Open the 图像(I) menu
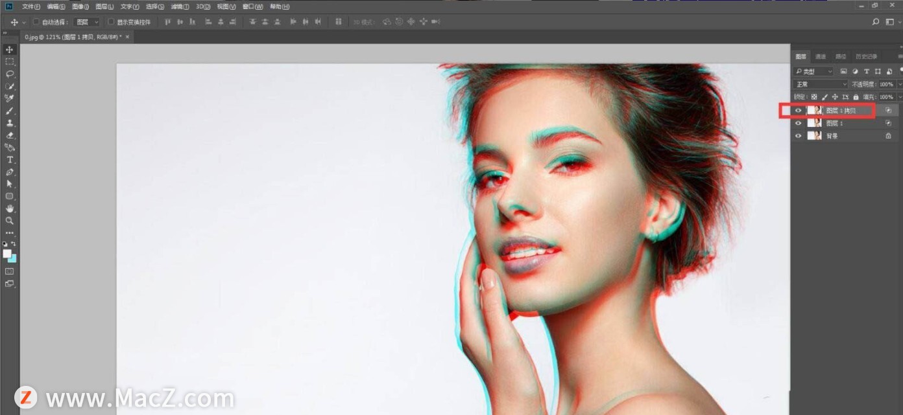This screenshot has height=415, width=903. (80, 6)
